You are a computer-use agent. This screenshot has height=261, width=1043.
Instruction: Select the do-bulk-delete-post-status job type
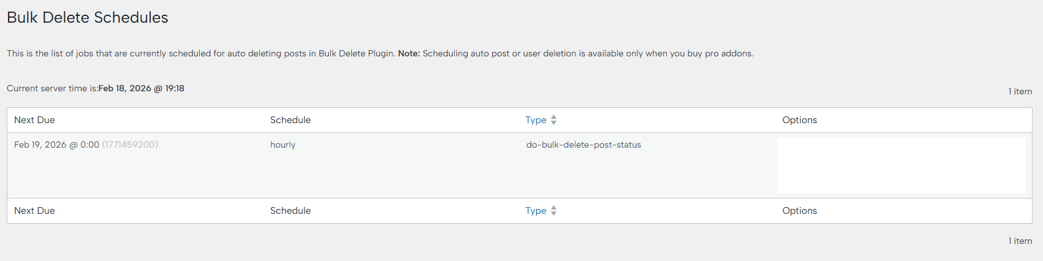[x=583, y=145]
